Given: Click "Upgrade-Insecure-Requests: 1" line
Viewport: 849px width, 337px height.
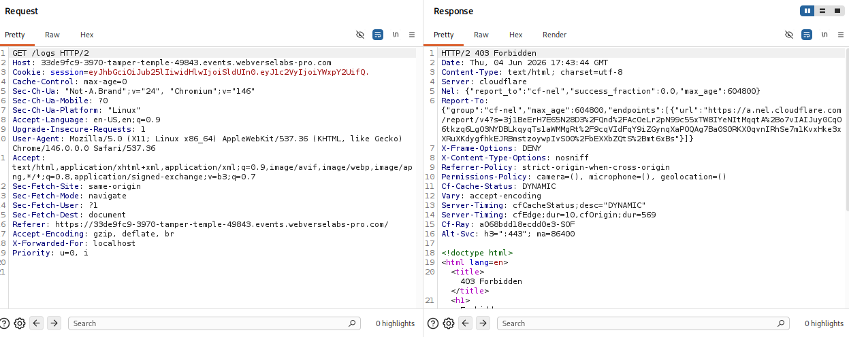Looking at the screenshot, I should (79, 129).
